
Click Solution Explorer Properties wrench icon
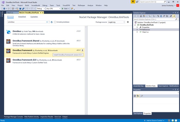(171, 16)
